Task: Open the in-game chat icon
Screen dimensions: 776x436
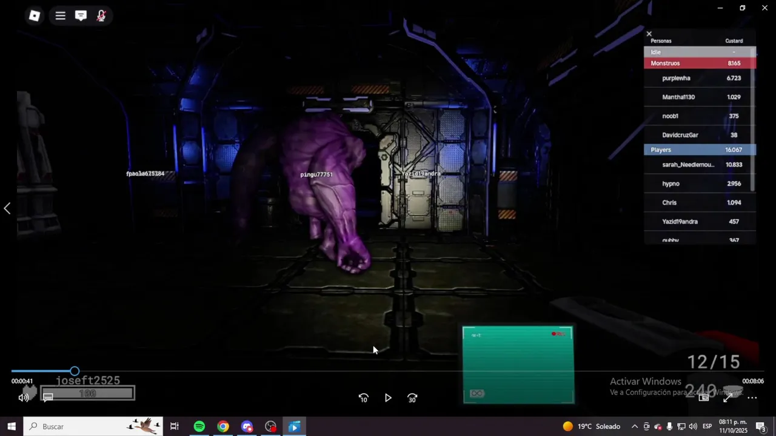Action: tap(81, 16)
